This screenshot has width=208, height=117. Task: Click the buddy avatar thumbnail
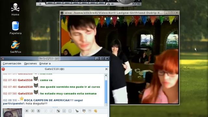click(12, 113)
